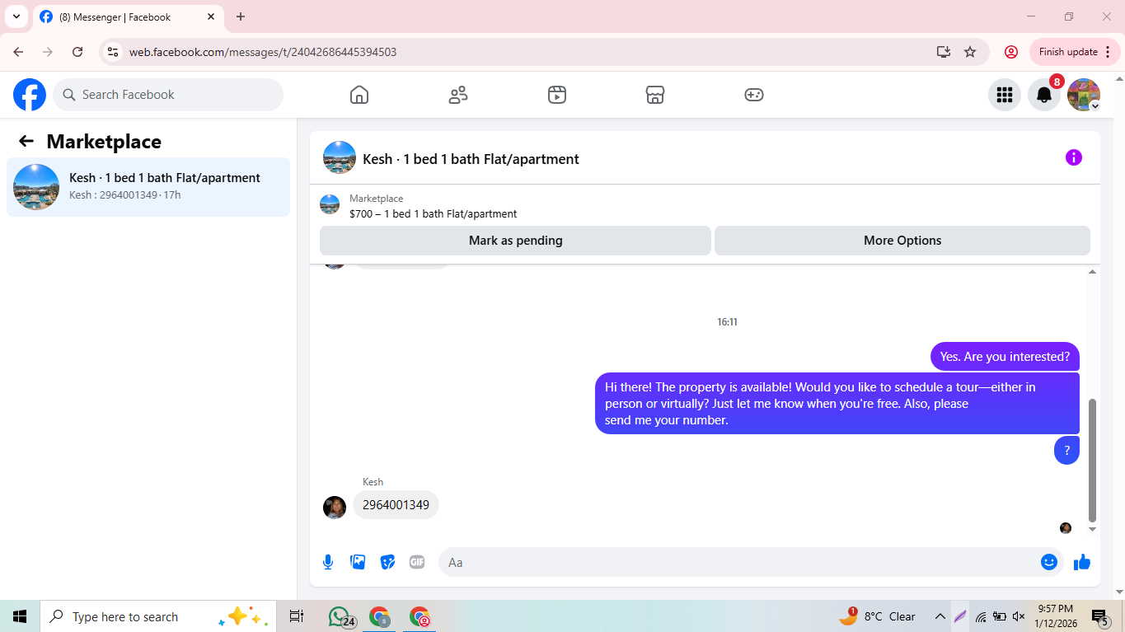This screenshot has height=632, width=1125.
Task: Click install app icon in address bar
Action: click(944, 52)
